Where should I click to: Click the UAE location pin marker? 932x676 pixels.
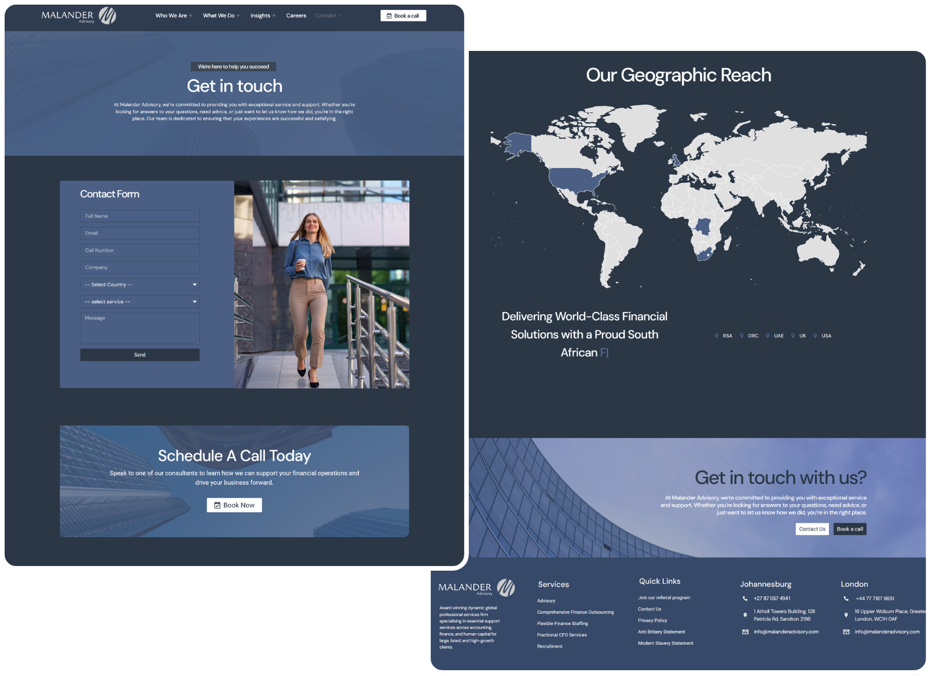point(768,336)
